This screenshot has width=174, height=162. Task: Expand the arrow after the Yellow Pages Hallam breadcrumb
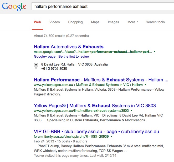point(145,85)
